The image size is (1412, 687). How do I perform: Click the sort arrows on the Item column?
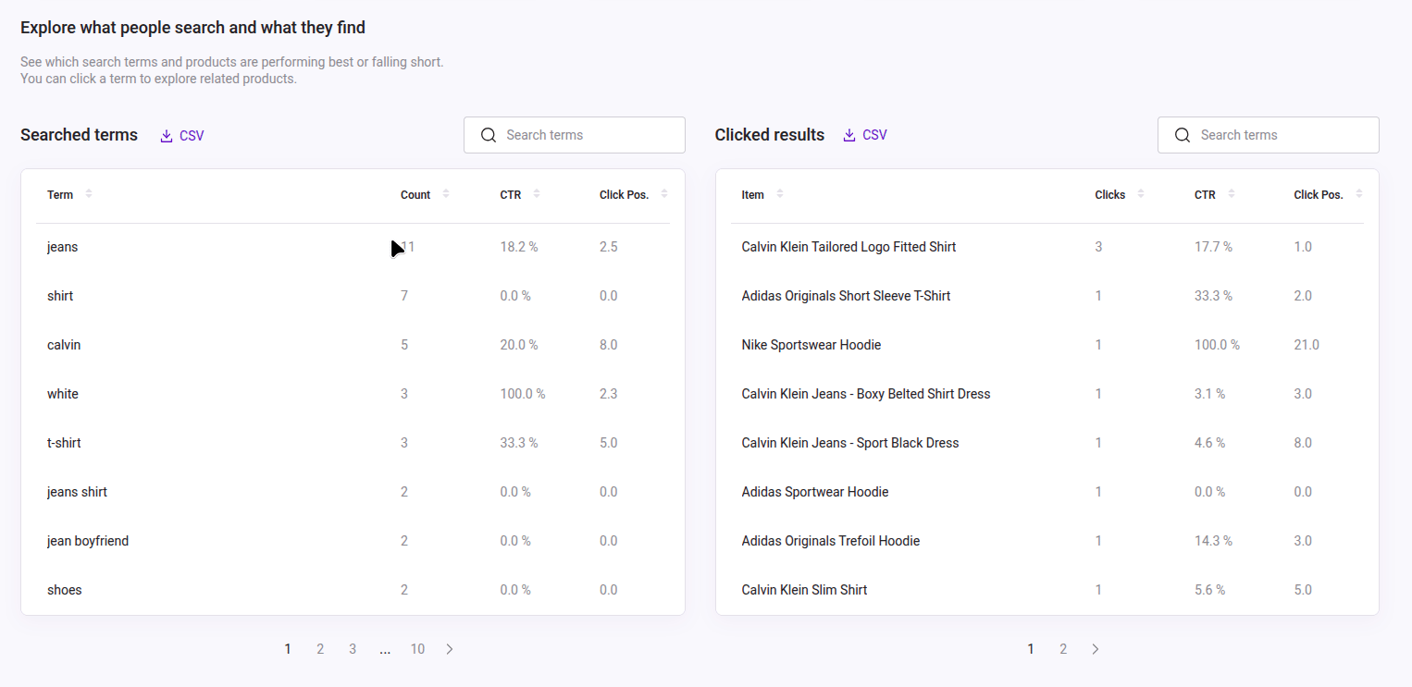tap(782, 194)
